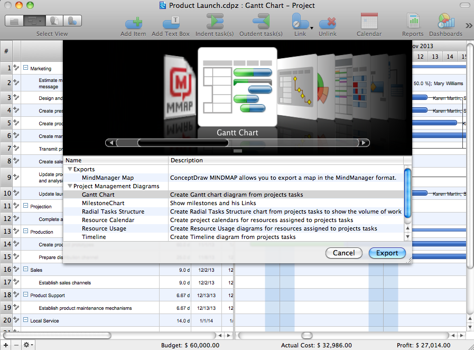Select MindManager Map in the export list
The height and width of the screenshot is (350, 474).
(234, 178)
